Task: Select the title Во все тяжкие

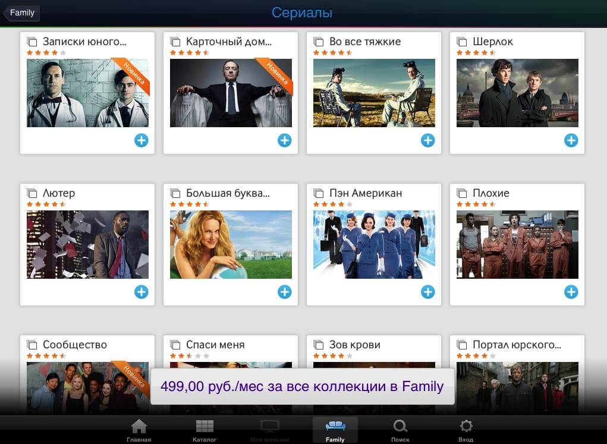Action: [365, 42]
